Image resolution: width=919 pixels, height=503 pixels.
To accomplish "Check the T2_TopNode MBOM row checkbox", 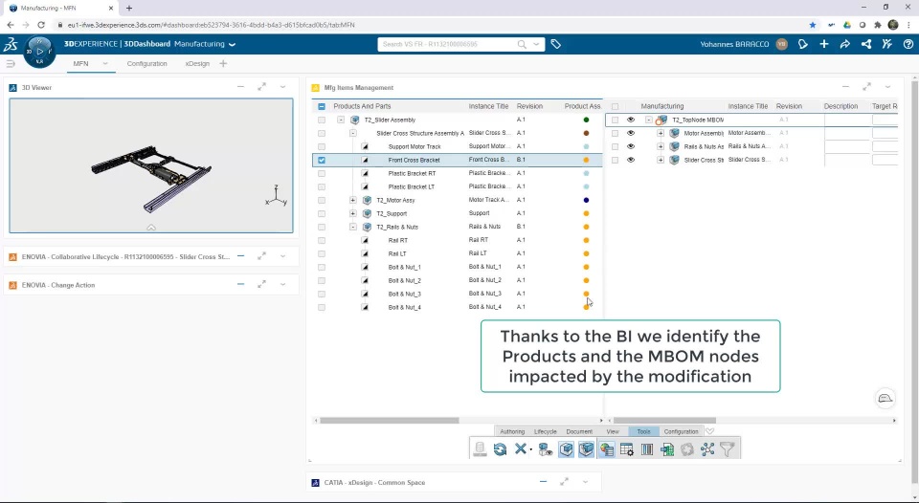I will [615, 120].
